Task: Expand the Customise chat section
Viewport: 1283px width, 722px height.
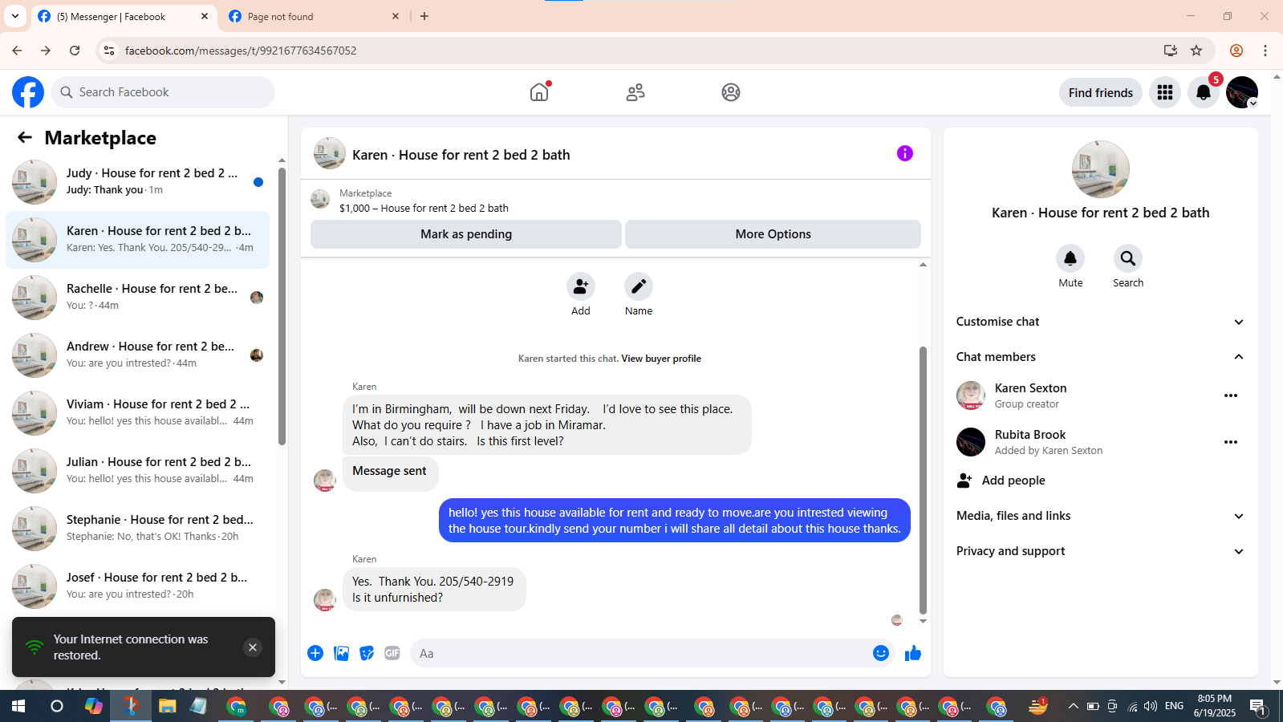Action: [1100, 322]
